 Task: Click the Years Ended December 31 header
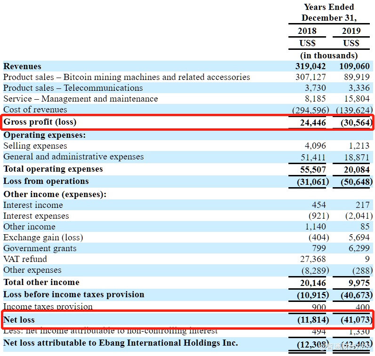point(329,13)
